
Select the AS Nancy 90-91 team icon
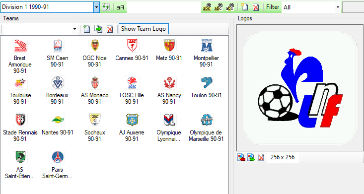169,83
